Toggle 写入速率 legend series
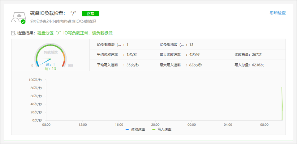The image size is (297, 144). [x=164, y=129]
